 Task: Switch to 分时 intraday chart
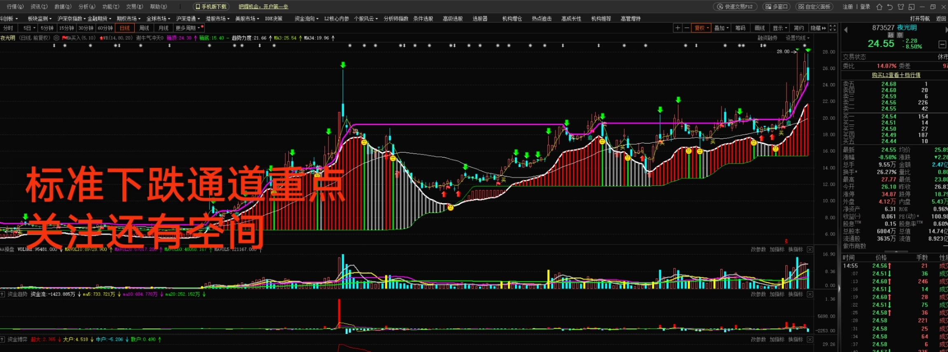[8, 28]
